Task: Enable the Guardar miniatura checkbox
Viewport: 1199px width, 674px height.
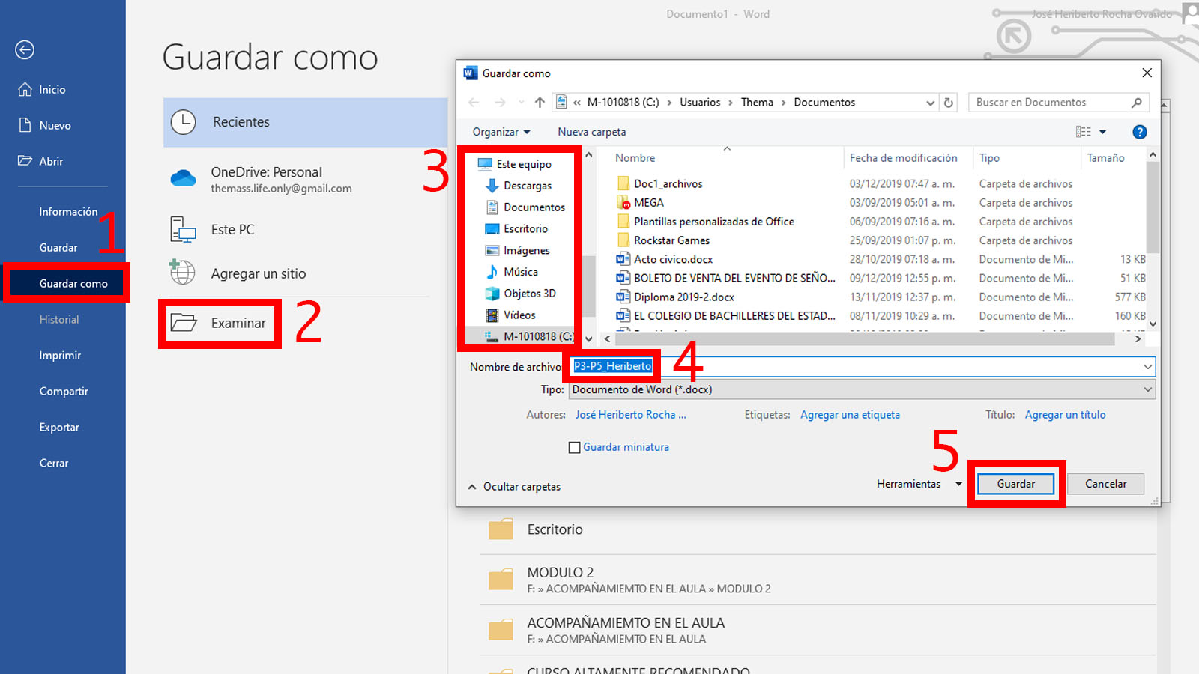Action: click(575, 448)
